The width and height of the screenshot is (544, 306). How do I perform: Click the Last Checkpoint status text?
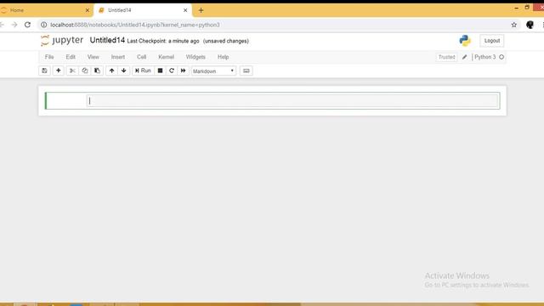(x=163, y=41)
